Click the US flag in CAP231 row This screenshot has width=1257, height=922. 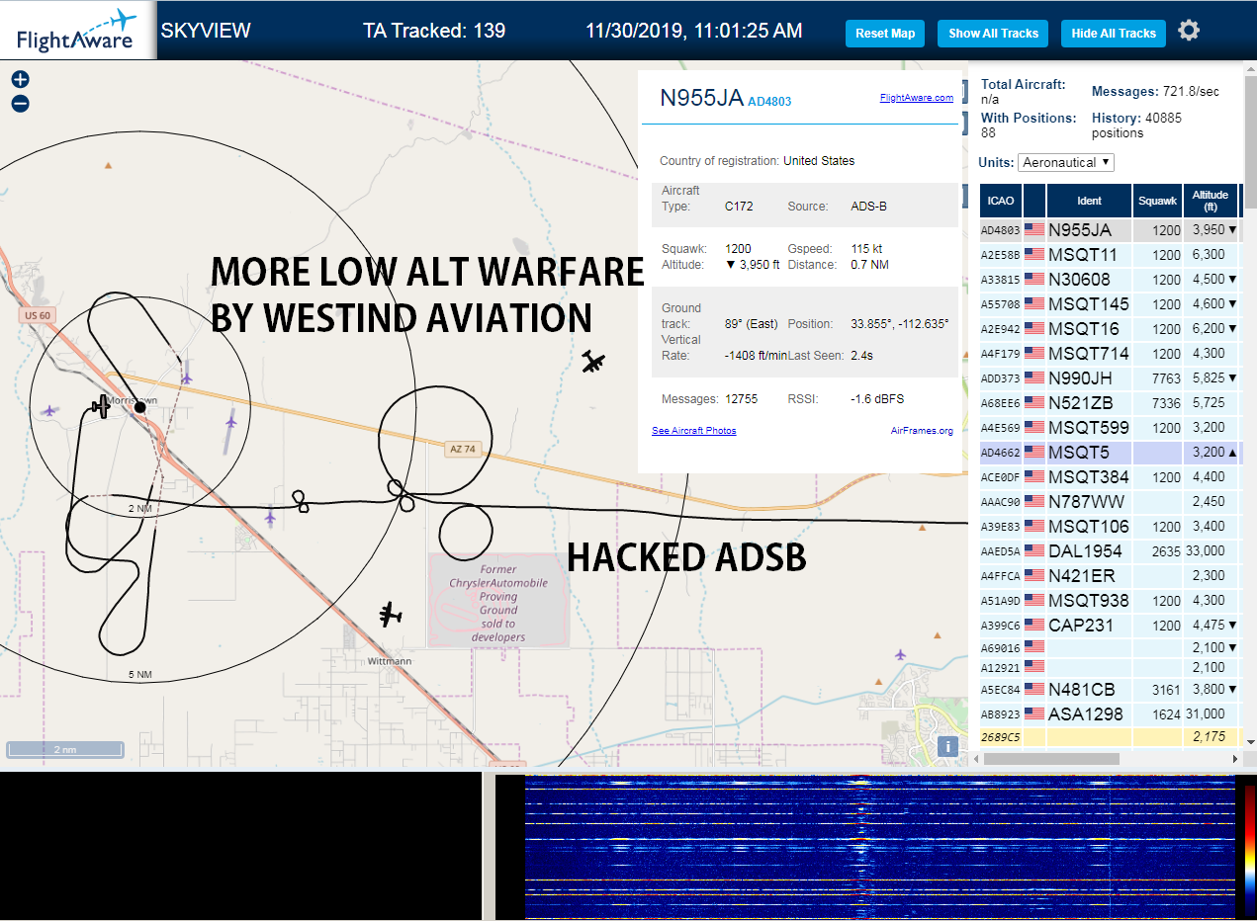[x=1034, y=625]
